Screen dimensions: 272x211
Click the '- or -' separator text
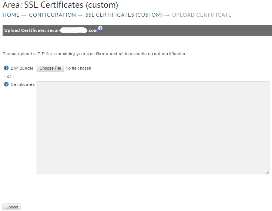(9, 76)
